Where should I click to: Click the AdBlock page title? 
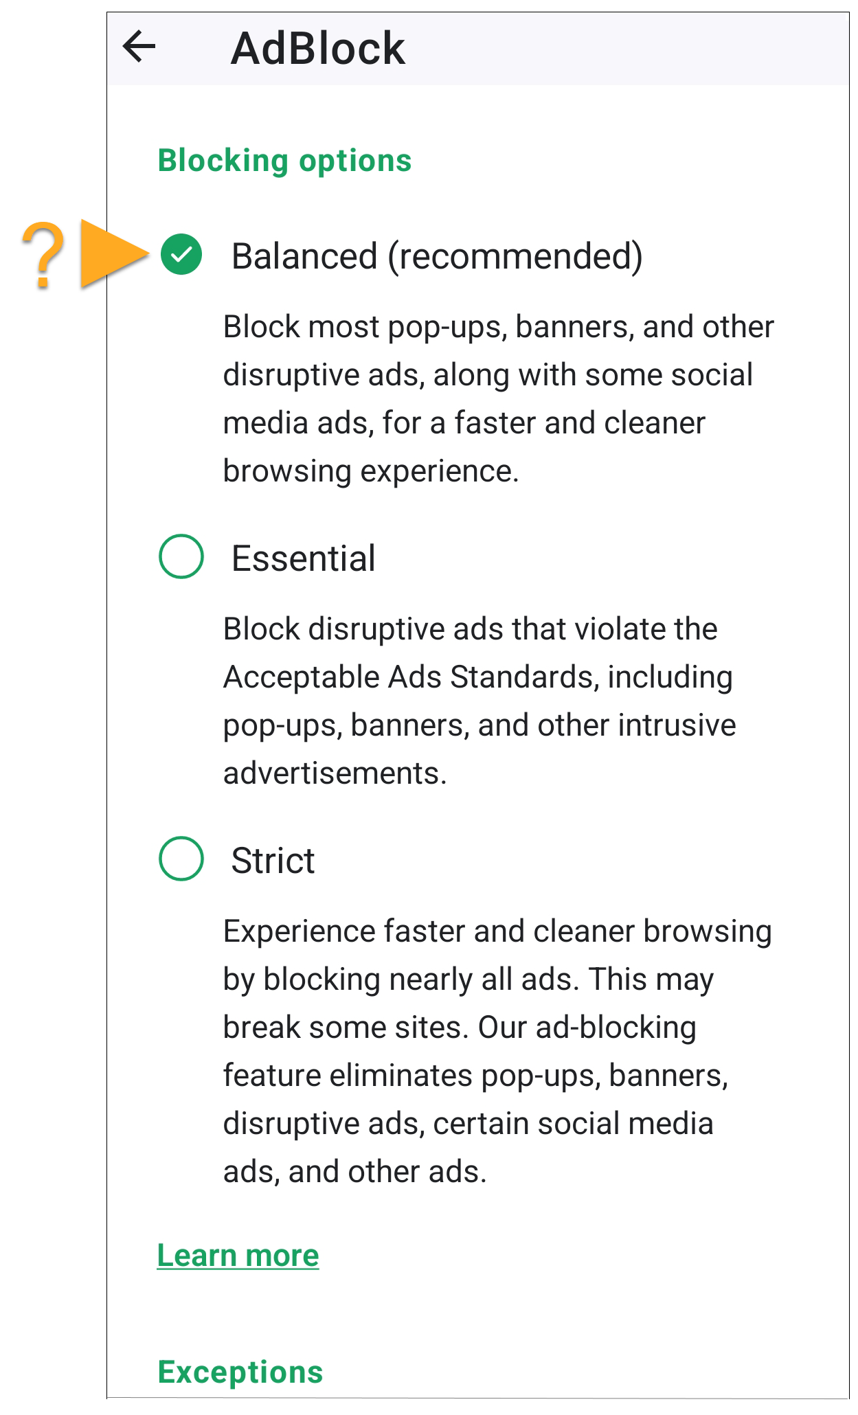tap(318, 49)
